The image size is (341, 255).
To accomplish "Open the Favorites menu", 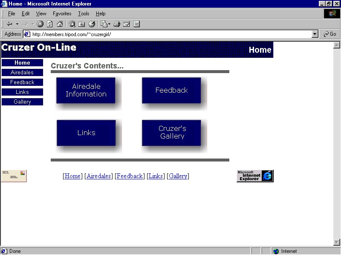I will [62, 14].
